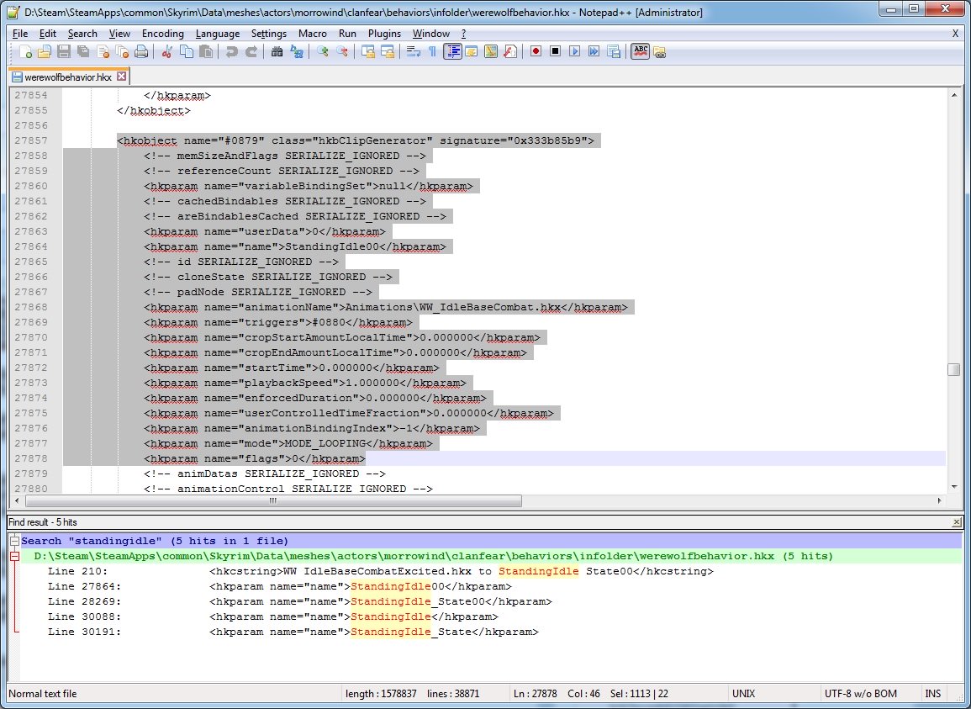
Task: Click editor vertical scrollbar down arrow
Action: [953, 488]
